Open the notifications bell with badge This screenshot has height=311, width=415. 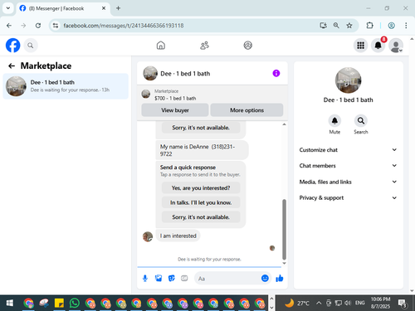[378, 46]
